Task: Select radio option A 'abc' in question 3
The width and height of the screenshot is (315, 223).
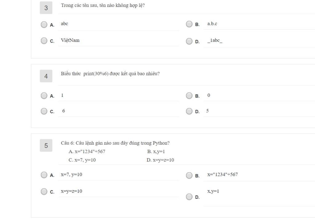Action: [x=44, y=24]
